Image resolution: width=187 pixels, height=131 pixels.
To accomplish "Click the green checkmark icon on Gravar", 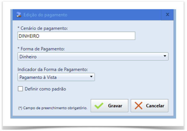I will tap(99, 106).
